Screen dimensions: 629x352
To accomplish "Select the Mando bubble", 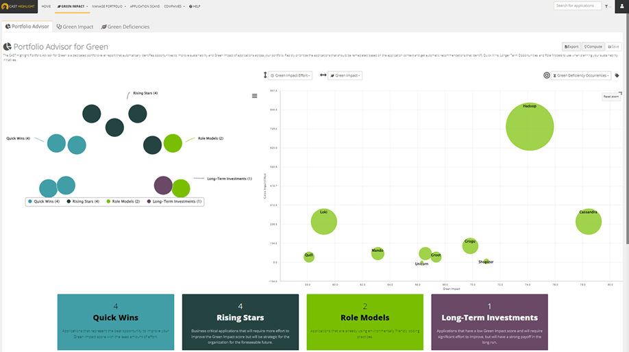I will pyautogui.click(x=378, y=253).
